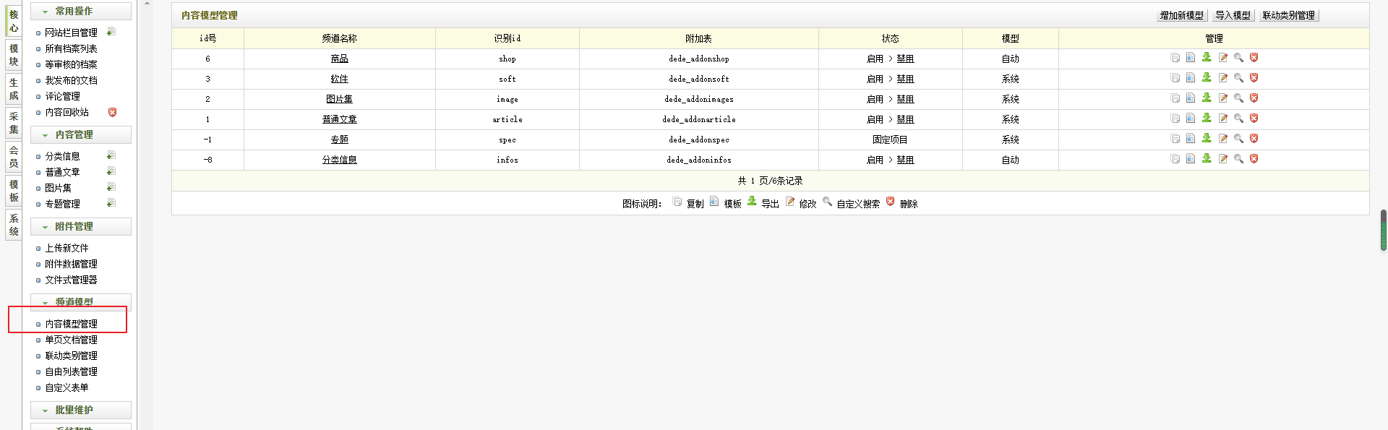Copy the 软件 (soft) model
This screenshot has width=1388, height=430.
pyautogui.click(x=1175, y=78)
